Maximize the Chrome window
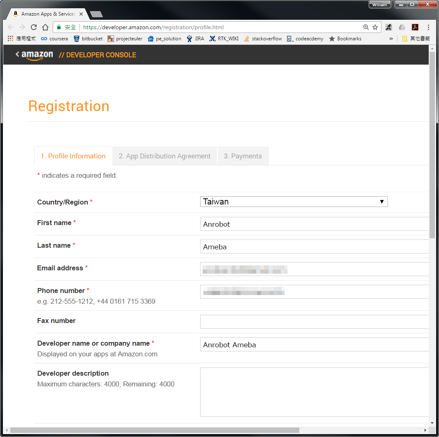 [x=412, y=4]
